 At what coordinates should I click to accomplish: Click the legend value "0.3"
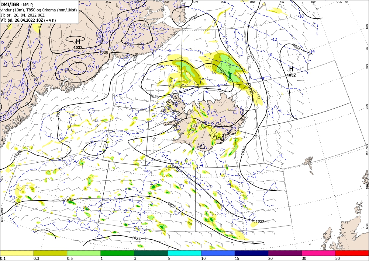click(x=37, y=258)
